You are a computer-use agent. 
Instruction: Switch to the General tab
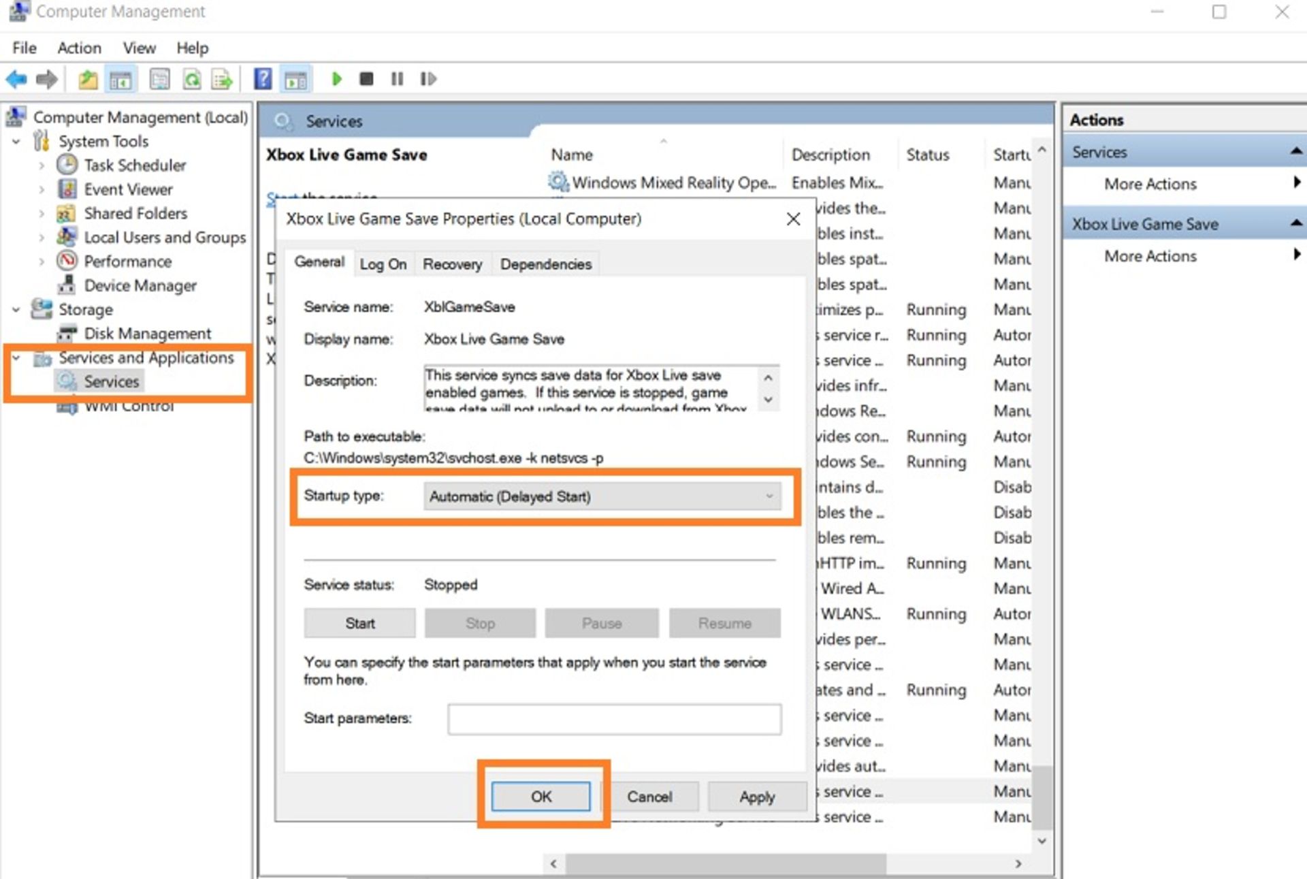coord(319,262)
